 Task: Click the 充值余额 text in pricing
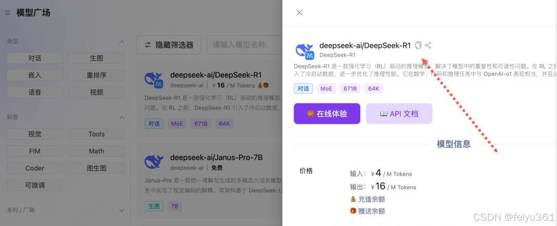pyautogui.click(x=372, y=200)
